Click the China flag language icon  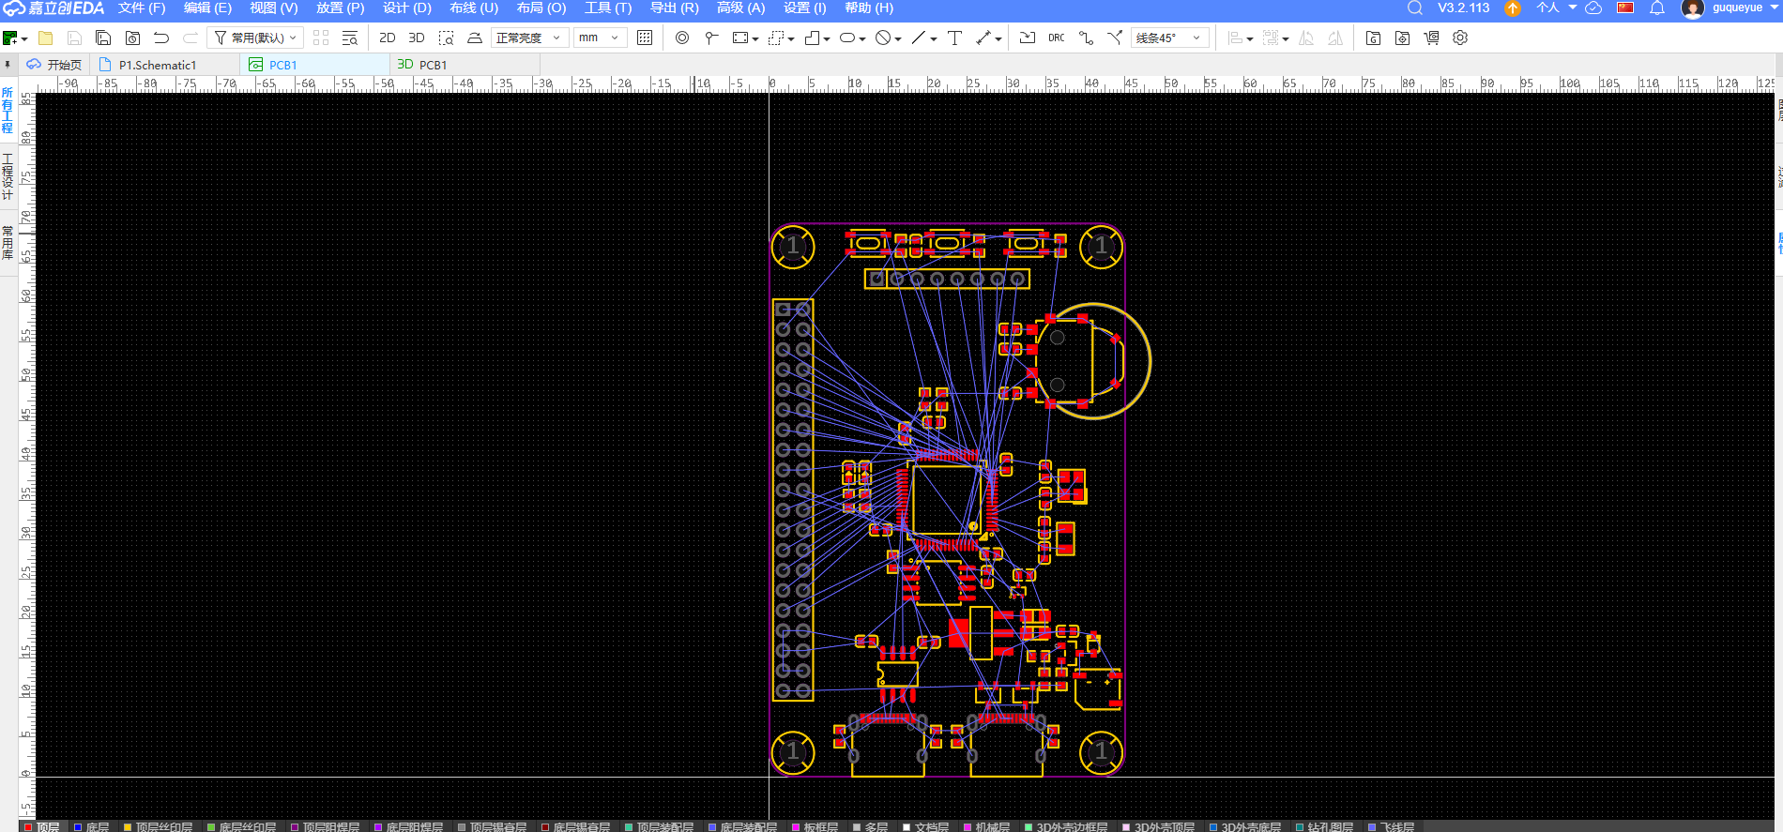tap(1625, 8)
